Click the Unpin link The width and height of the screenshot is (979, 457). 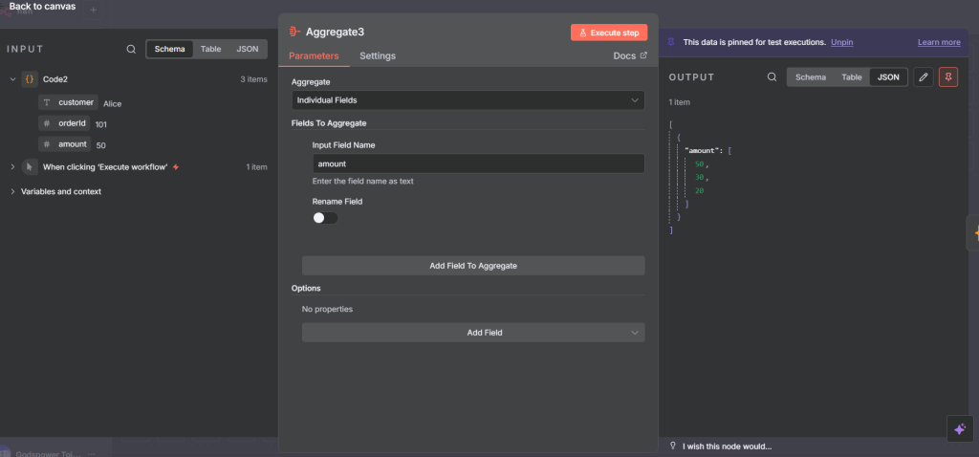point(841,42)
